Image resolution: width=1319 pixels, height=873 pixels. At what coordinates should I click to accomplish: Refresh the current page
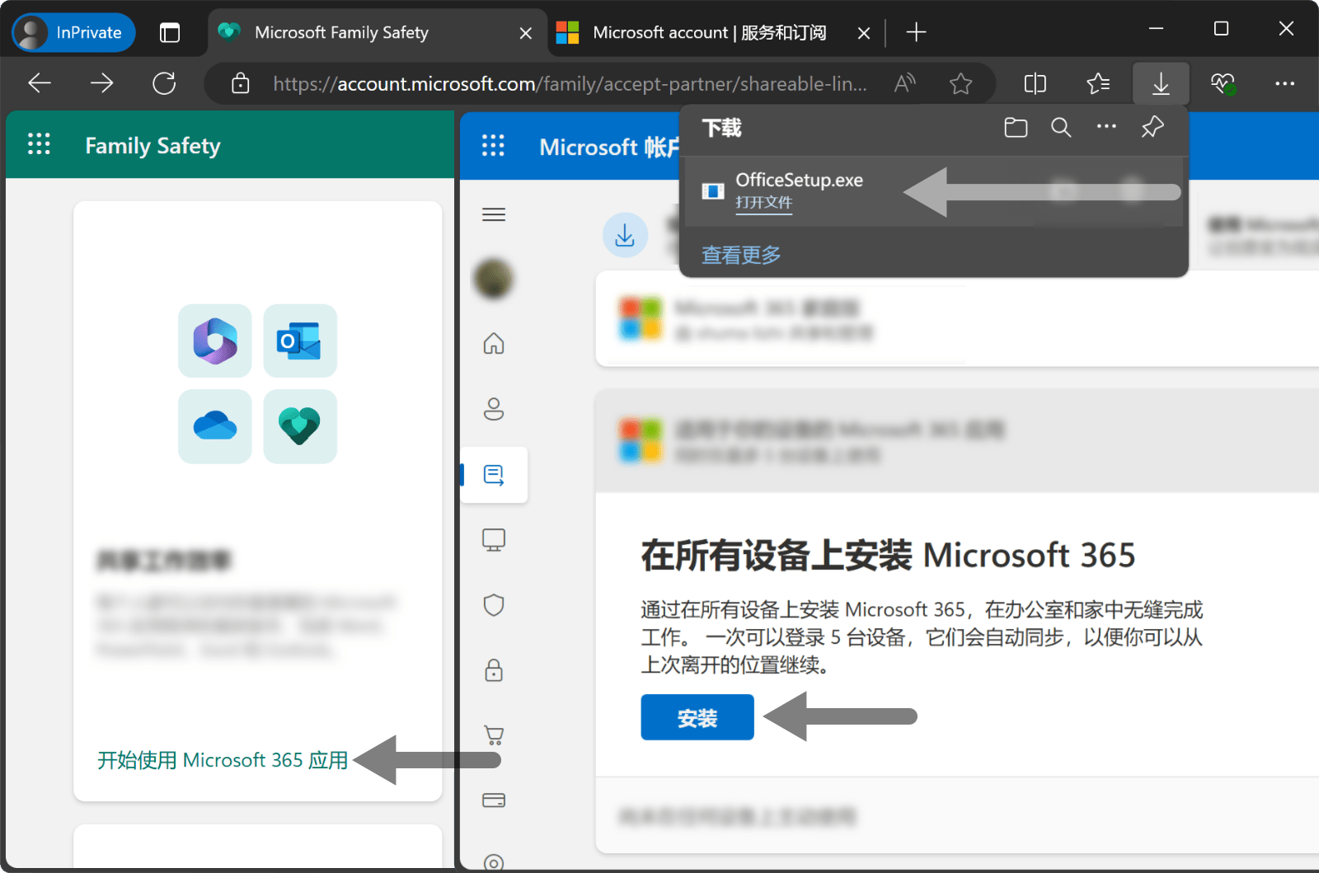coord(164,83)
